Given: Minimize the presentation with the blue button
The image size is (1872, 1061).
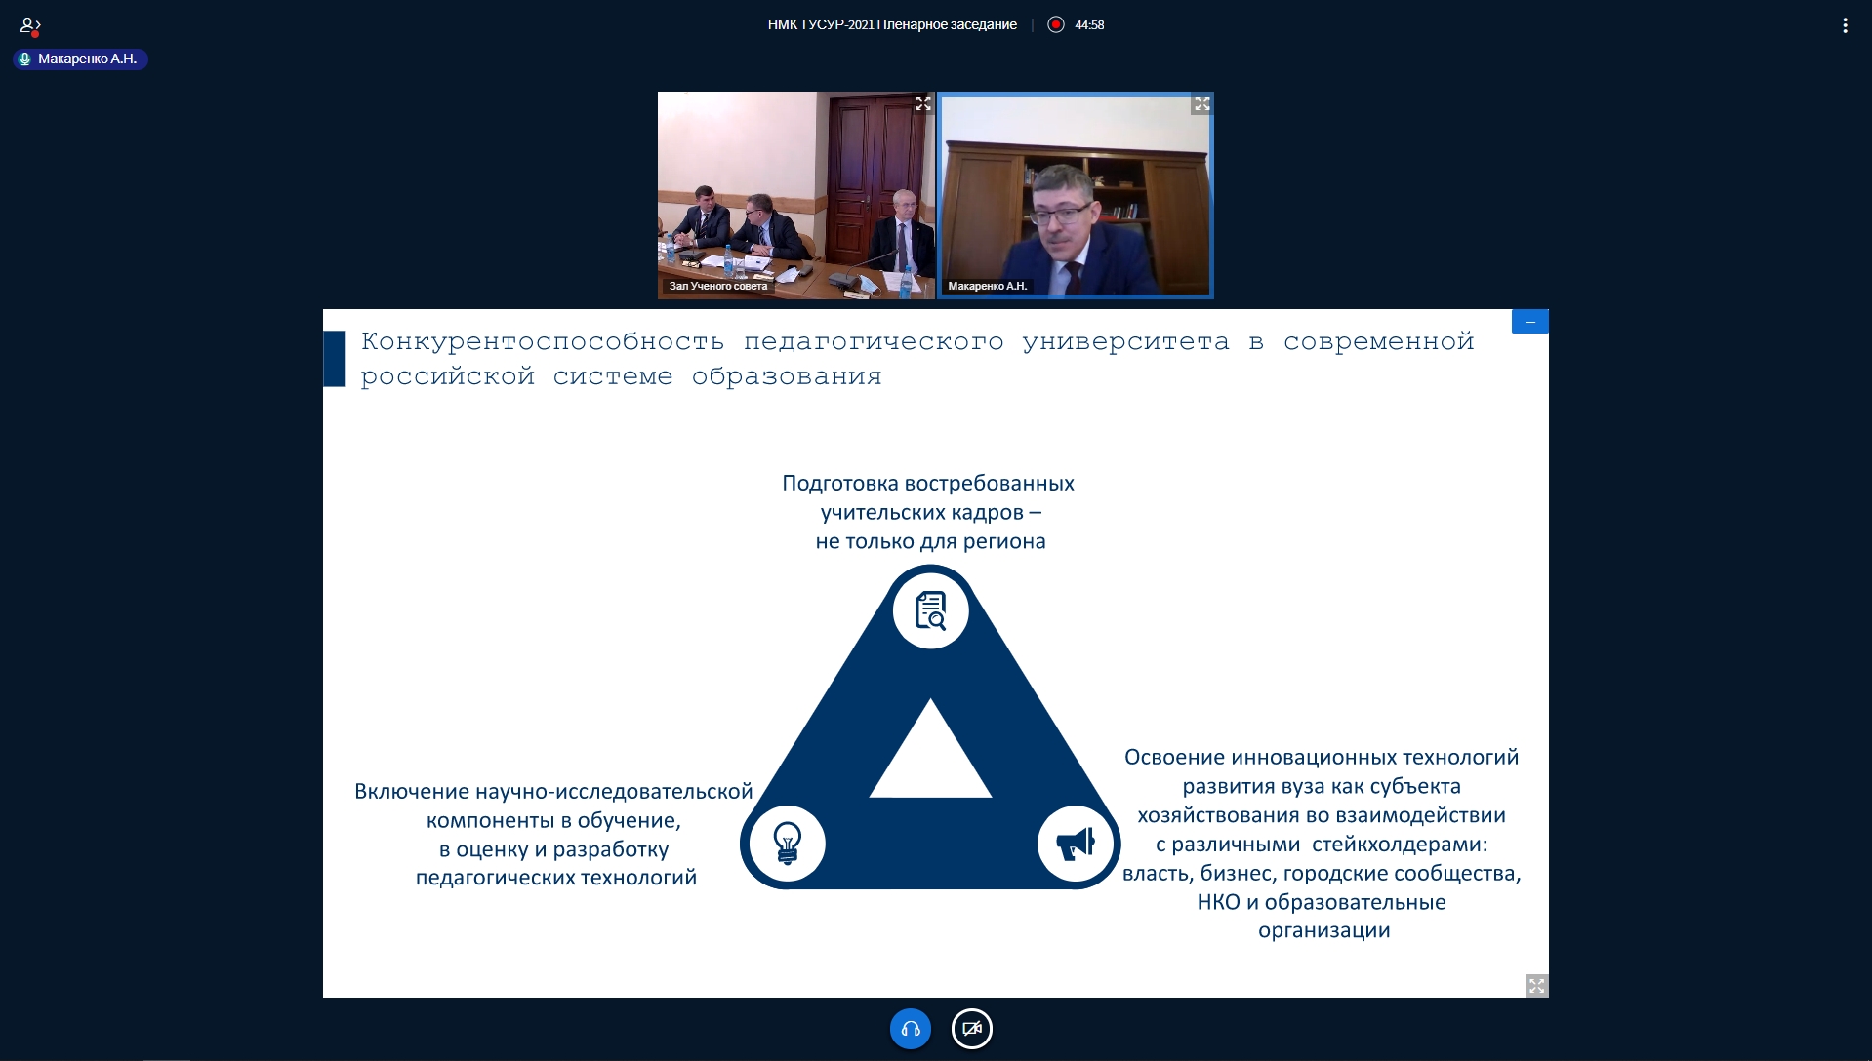Looking at the screenshot, I should pyautogui.click(x=1529, y=322).
